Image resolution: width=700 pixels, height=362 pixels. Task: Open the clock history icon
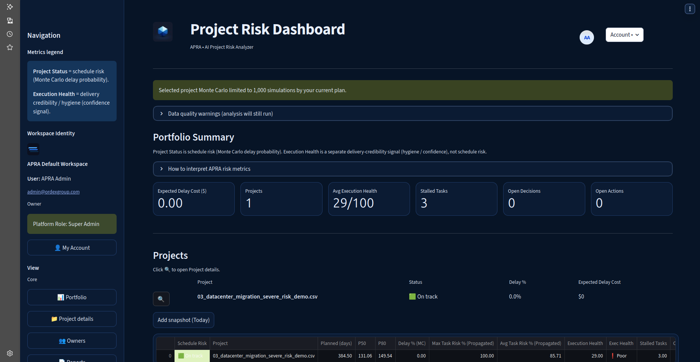[x=10, y=34]
